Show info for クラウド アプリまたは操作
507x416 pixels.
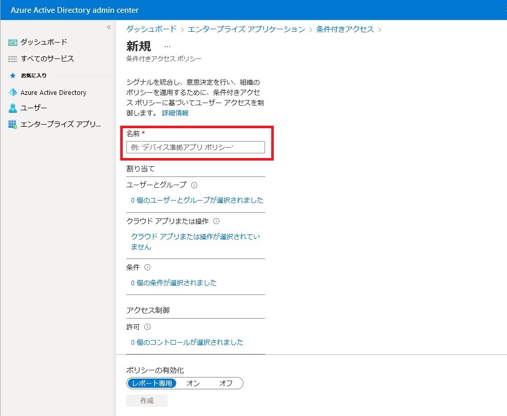216,221
